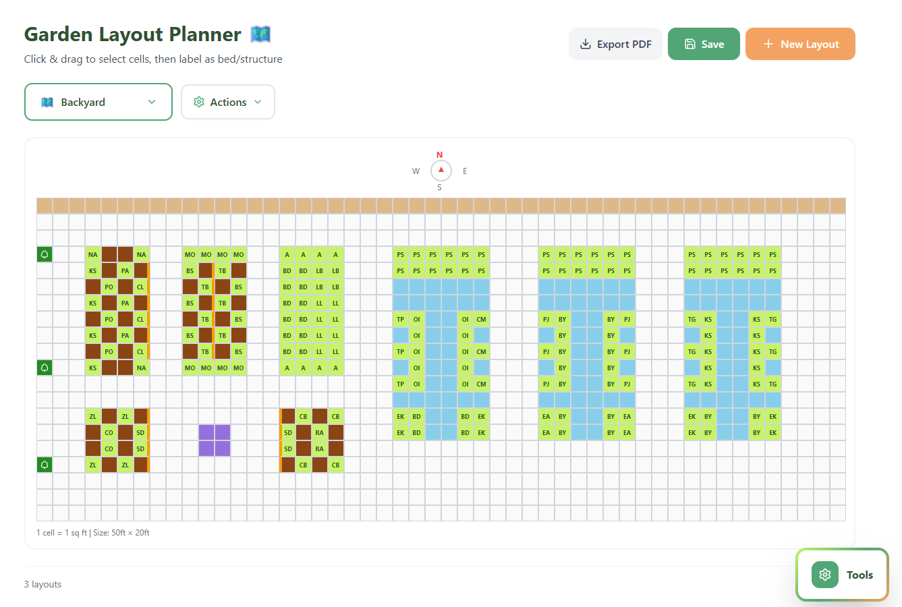Click the plus icon in New Layout
902x607 pixels.
(x=768, y=45)
